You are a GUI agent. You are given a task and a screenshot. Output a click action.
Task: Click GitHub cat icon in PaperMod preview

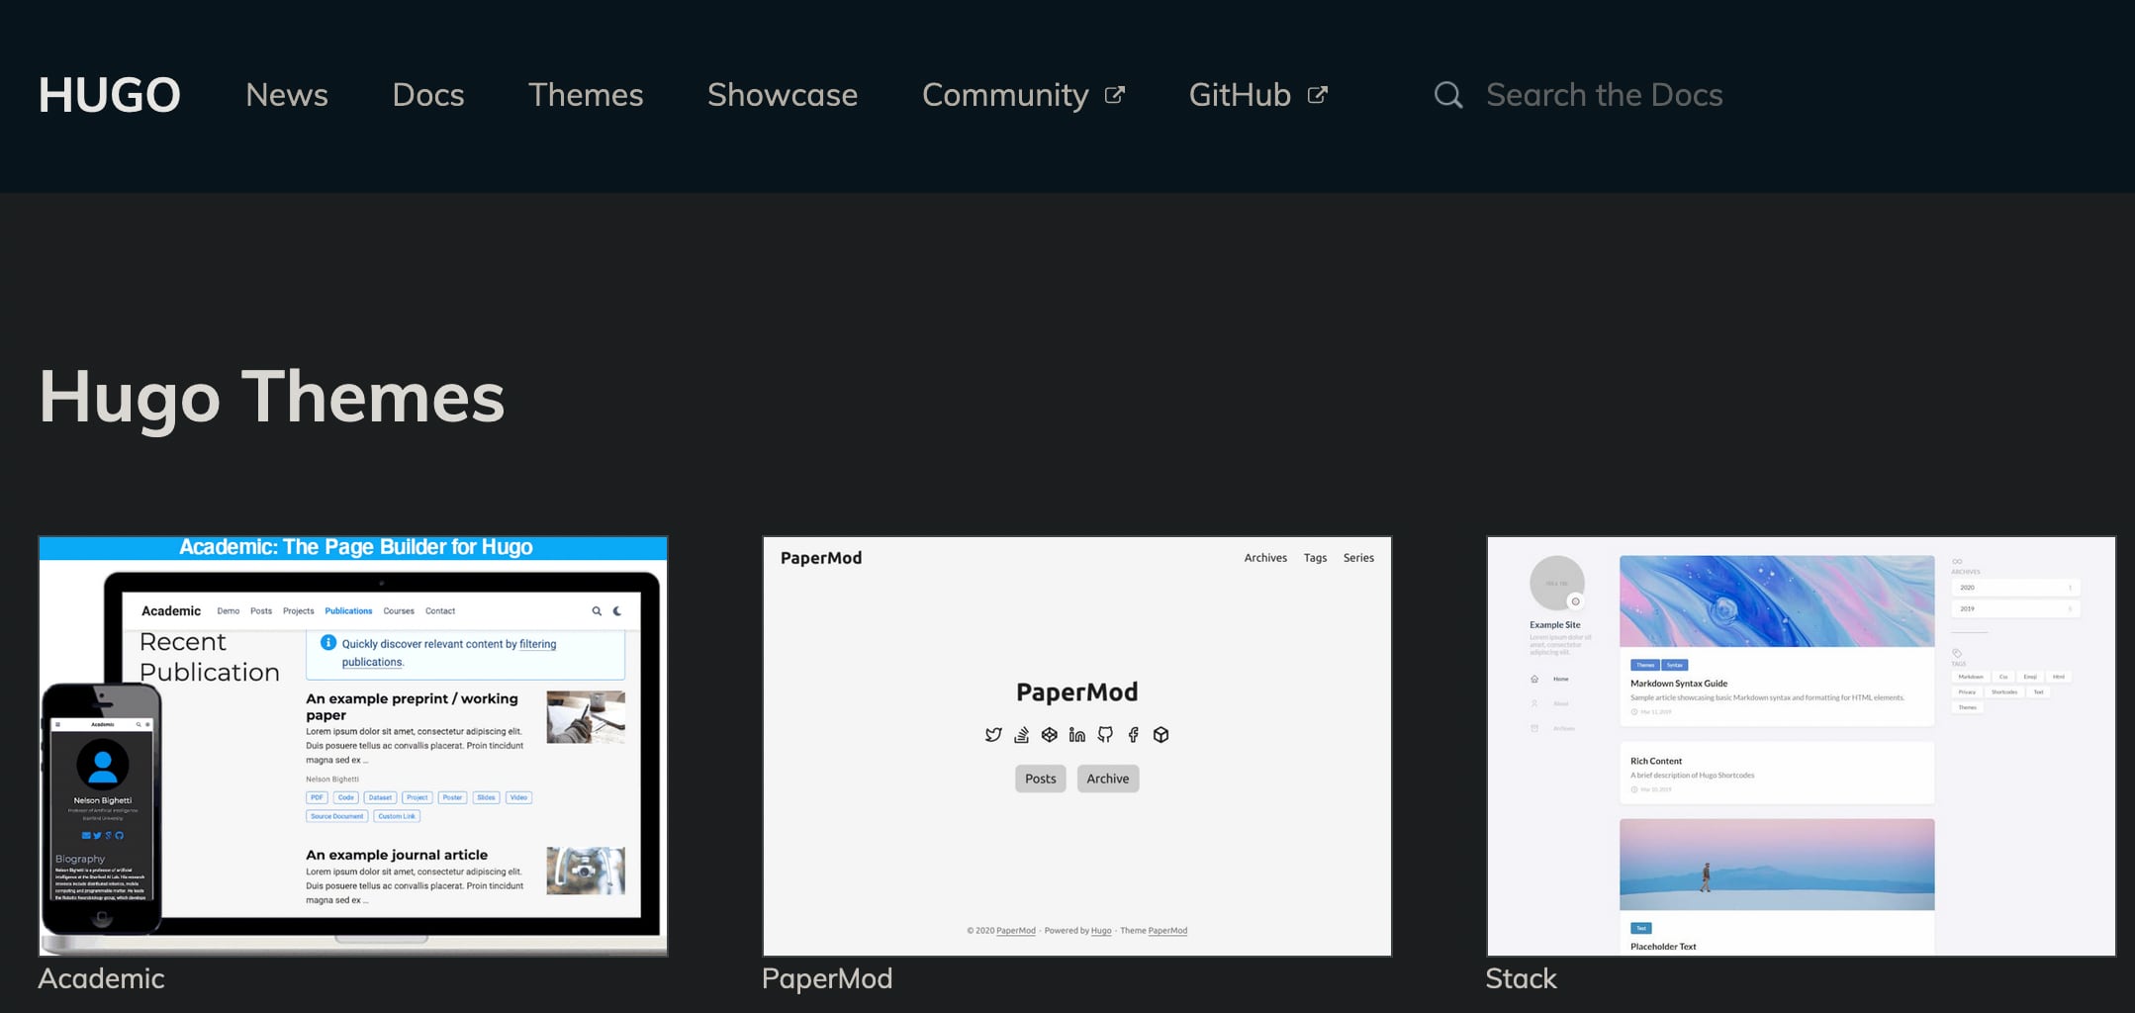point(1105,735)
